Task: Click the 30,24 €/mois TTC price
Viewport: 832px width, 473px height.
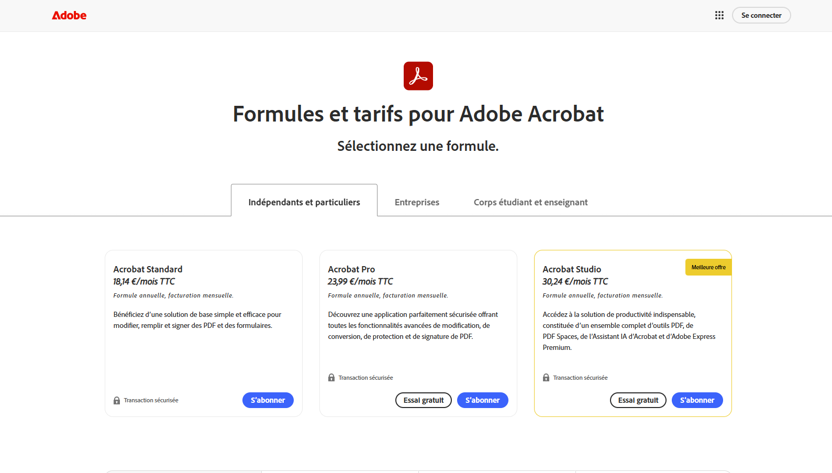Action: (x=575, y=281)
